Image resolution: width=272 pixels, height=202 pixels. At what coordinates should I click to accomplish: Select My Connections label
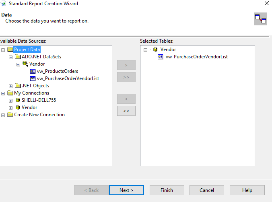31,93
